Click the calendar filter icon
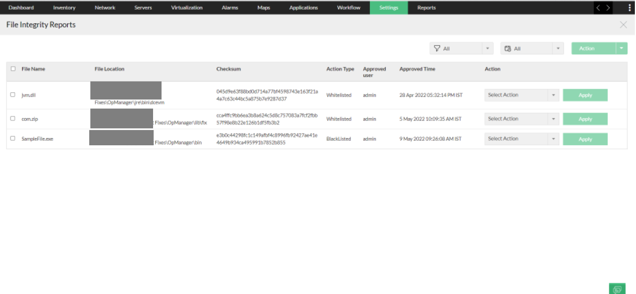636x294 pixels. pyautogui.click(x=507, y=48)
